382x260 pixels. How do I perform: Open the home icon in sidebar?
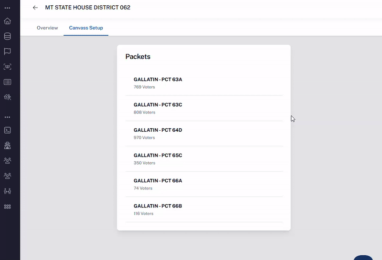pyautogui.click(x=7, y=21)
